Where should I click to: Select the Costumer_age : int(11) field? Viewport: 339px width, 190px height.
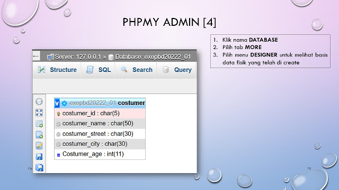pyautogui.click(x=100, y=154)
